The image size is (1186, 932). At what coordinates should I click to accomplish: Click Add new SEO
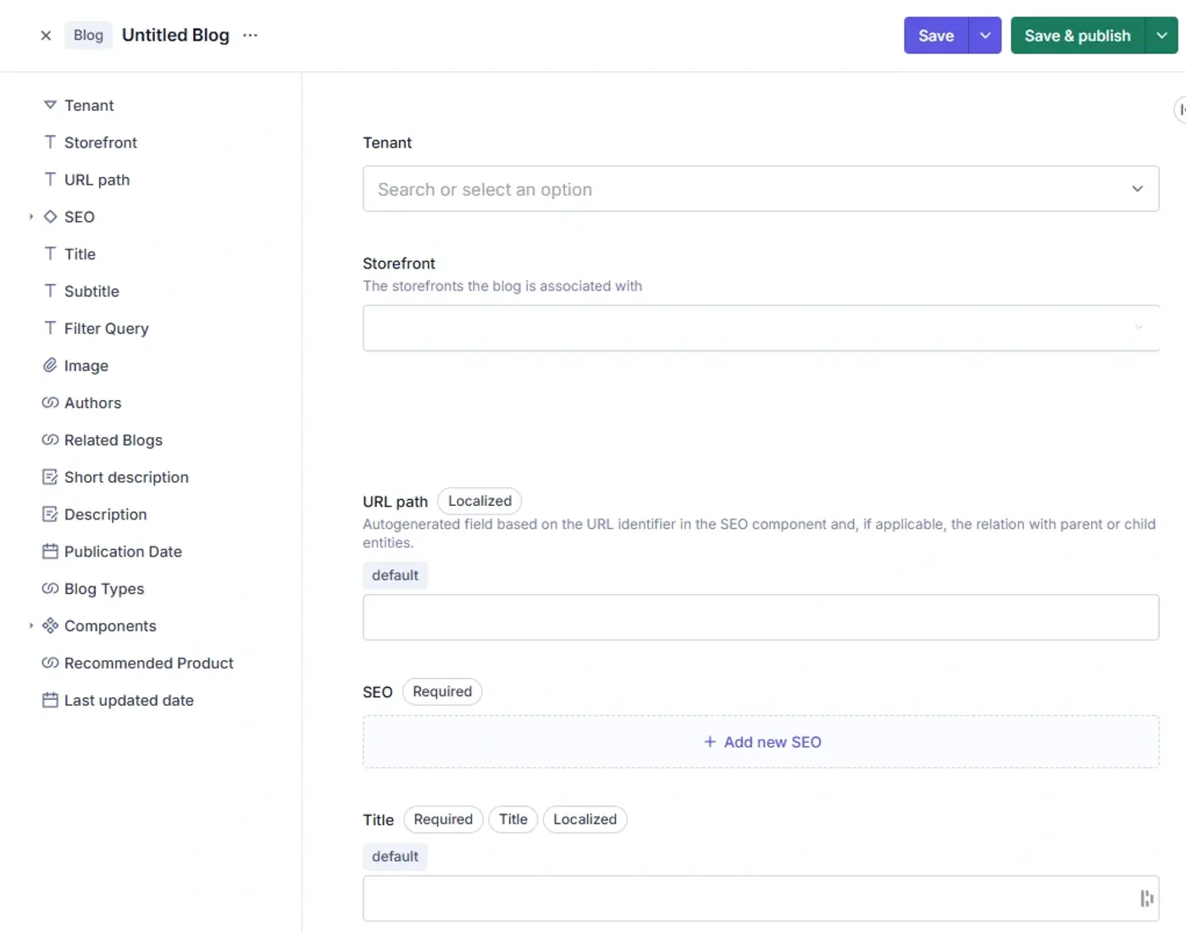pos(761,742)
